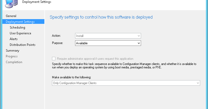Switch to the Alerts step
The width and height of the screenshot is (208, 109).
coord(14,39)
